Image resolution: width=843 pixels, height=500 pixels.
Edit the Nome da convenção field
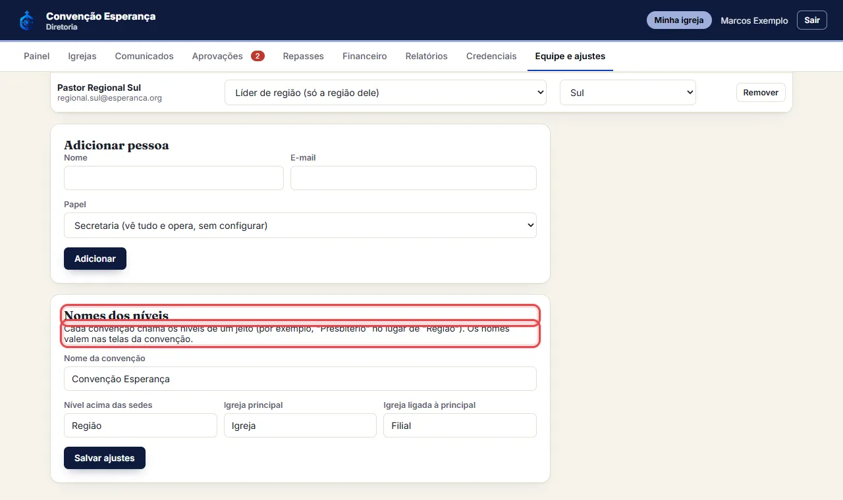(x=300, y=379)
